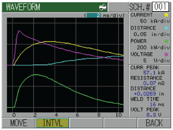Click the SCH.# field showing 001
The width and height of the screenshot is (173, 130).
(x=161, y=7)
